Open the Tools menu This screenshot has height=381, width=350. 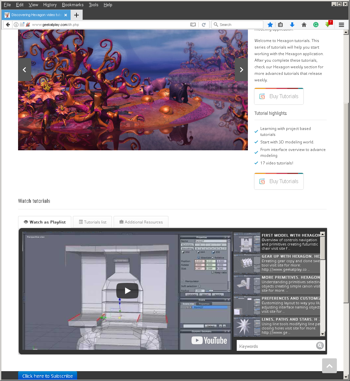(94, 5)
